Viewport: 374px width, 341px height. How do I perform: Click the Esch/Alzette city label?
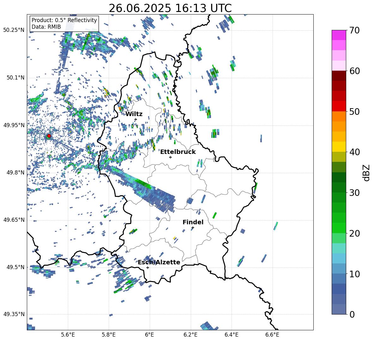click(159, 262)
